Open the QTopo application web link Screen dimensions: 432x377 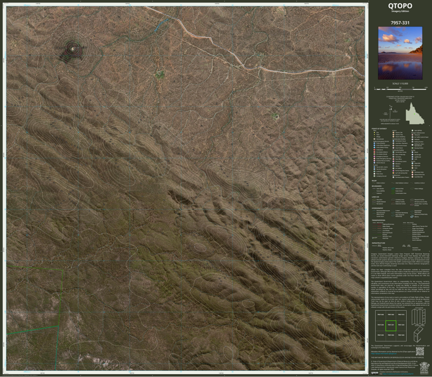pos(384,353)
